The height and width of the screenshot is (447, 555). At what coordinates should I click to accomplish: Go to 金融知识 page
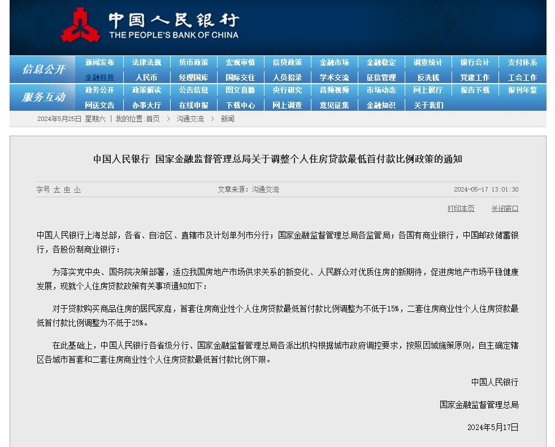point(381,105)
